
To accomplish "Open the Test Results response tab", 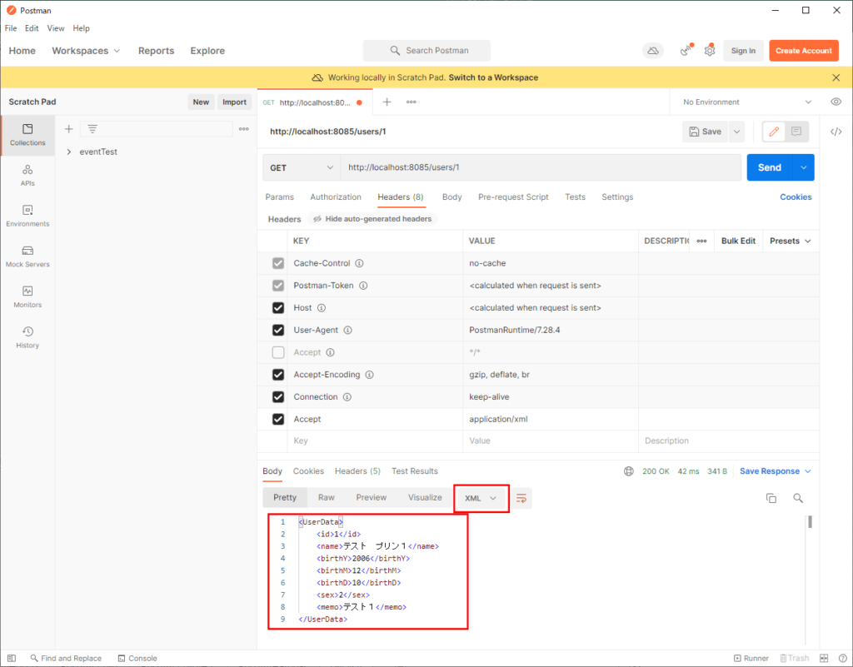I will pos(414,471).
